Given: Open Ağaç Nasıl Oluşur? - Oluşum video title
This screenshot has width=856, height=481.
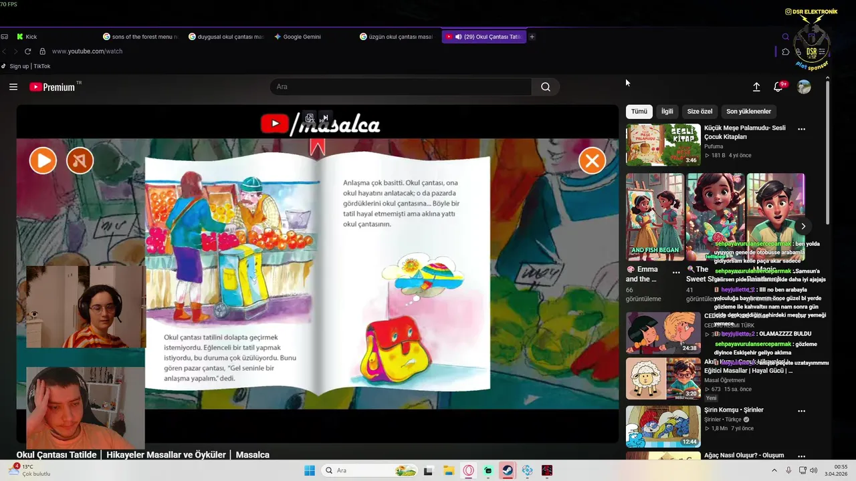Looking at the screenshot, I should [744, 456].
